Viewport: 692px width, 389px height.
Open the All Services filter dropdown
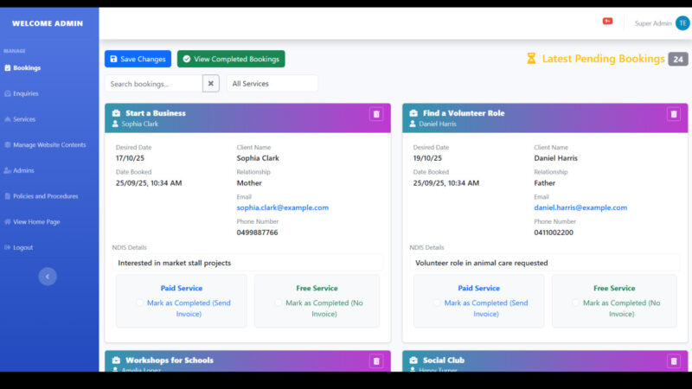coord(272,84)
